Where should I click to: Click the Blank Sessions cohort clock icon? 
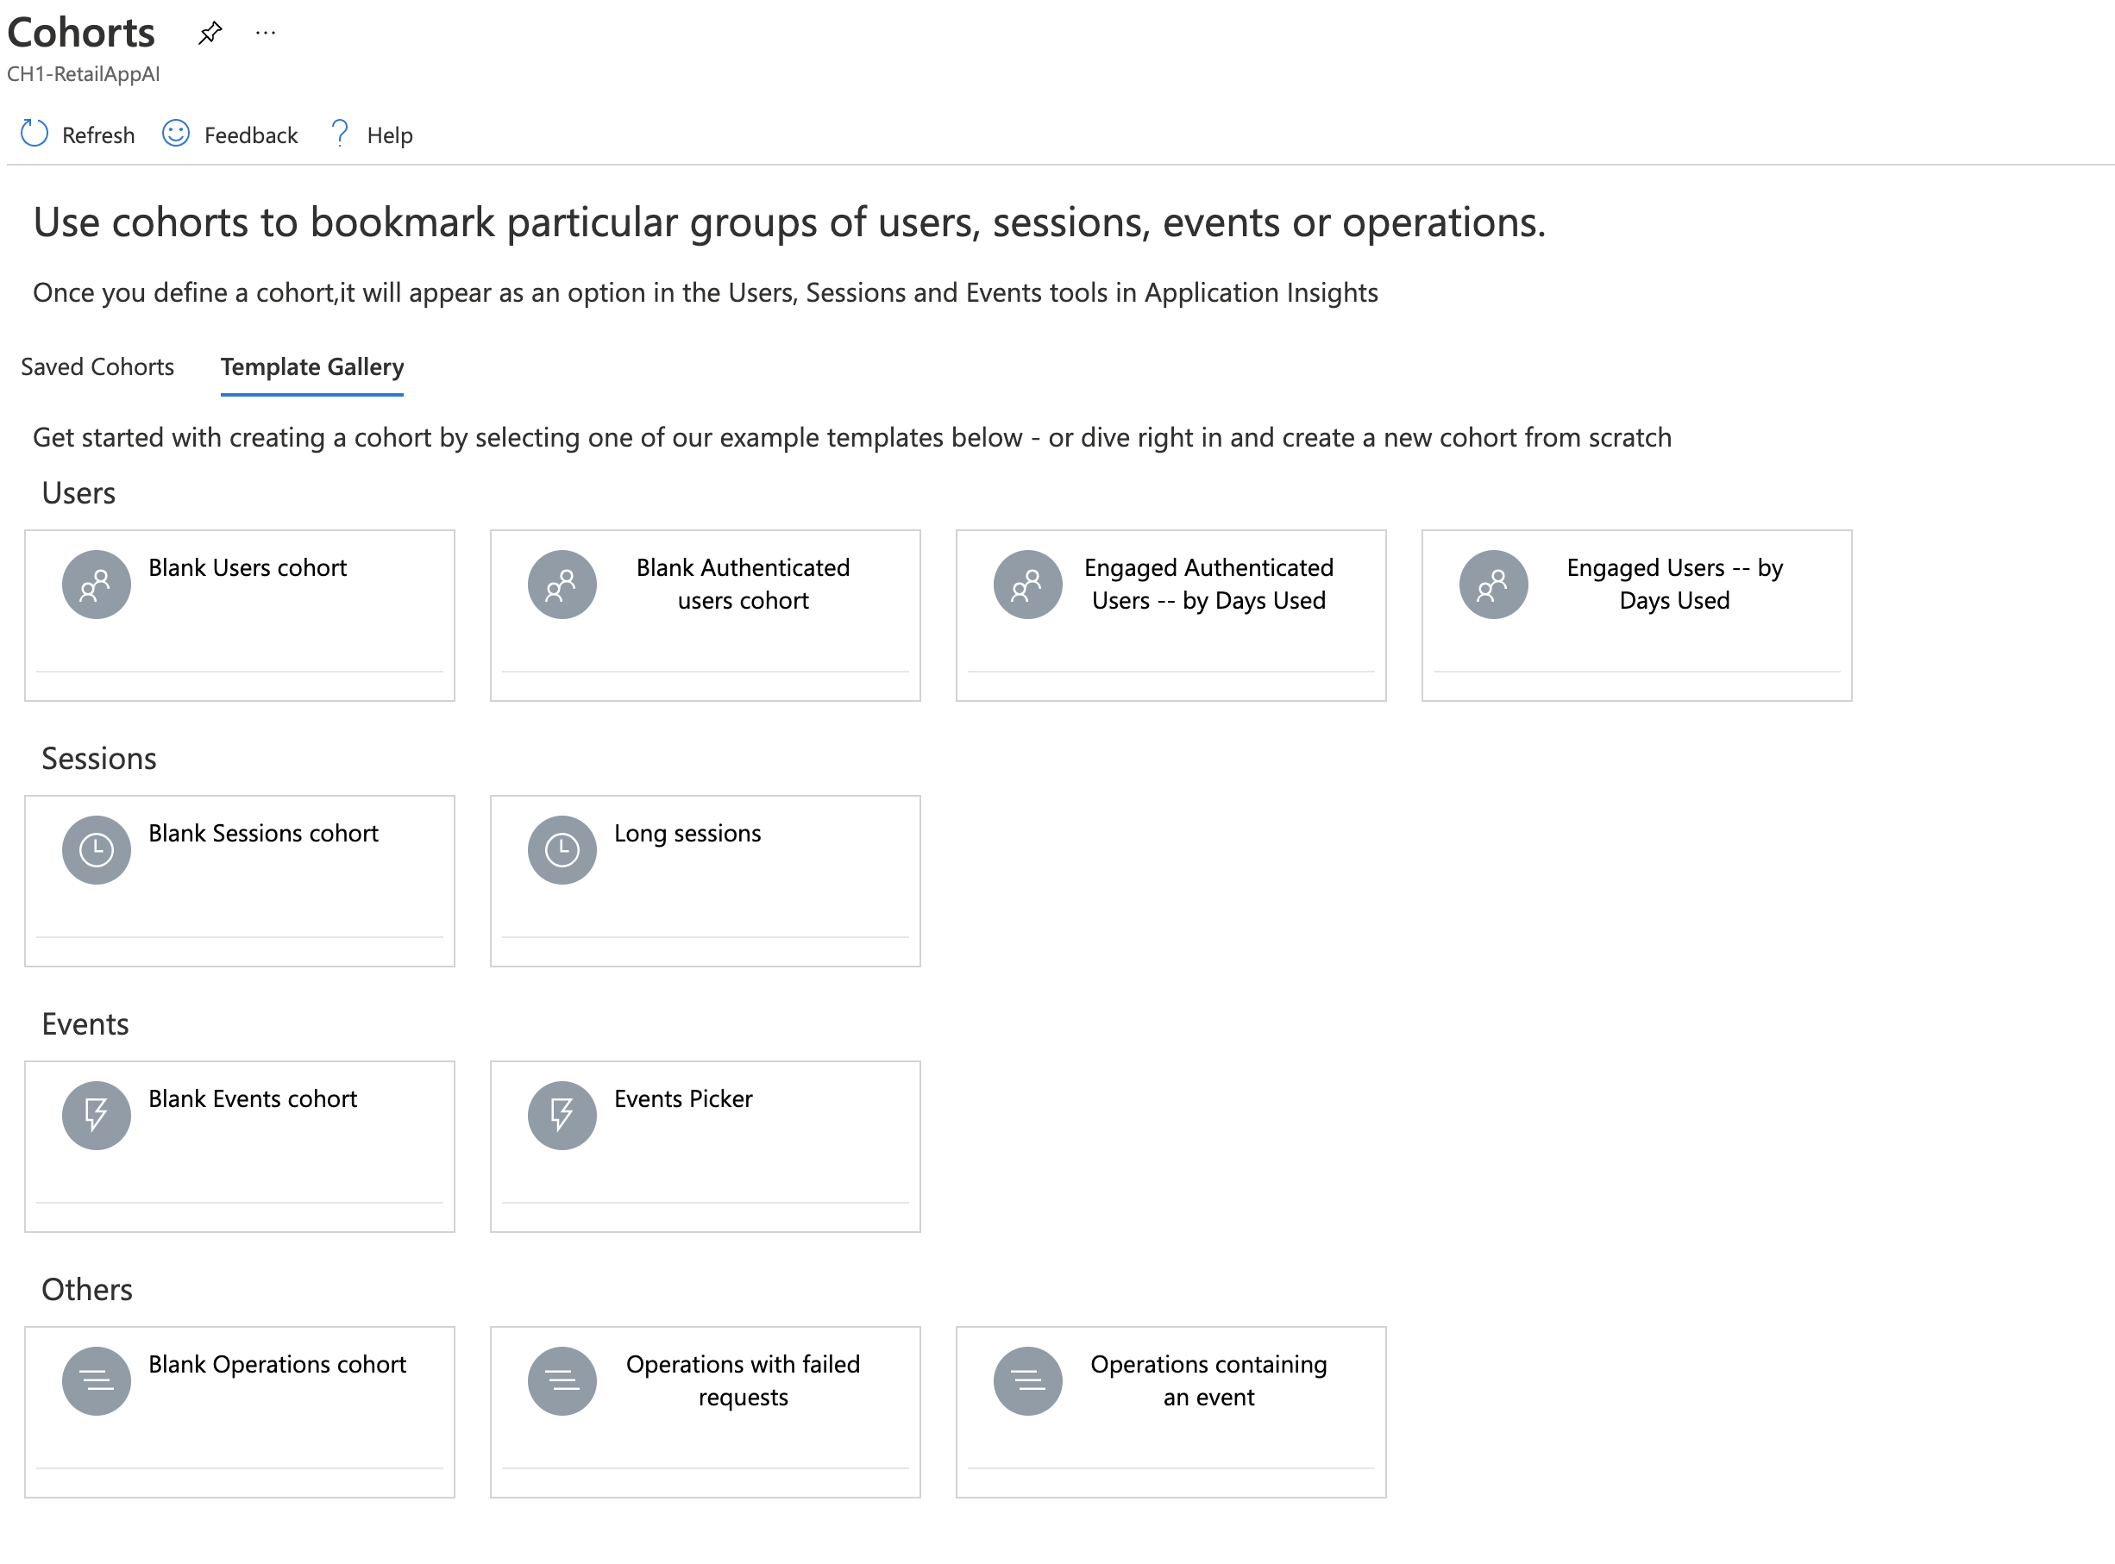click(96, 849)
